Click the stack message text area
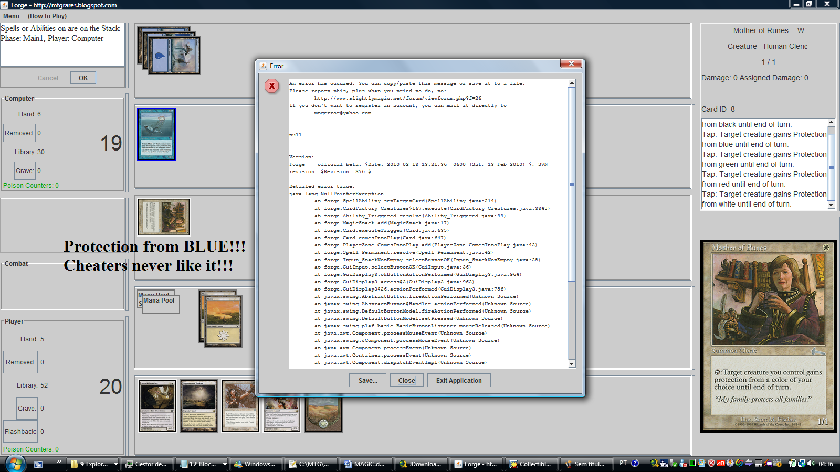 62,45
